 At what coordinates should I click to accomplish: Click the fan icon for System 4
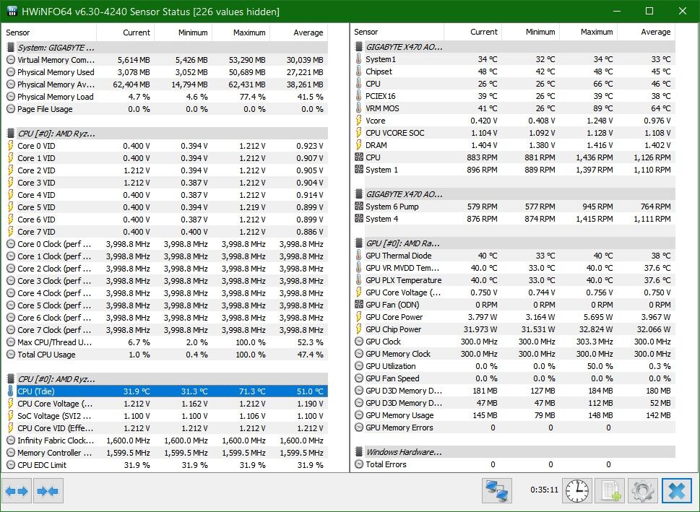tap(358, 219)
